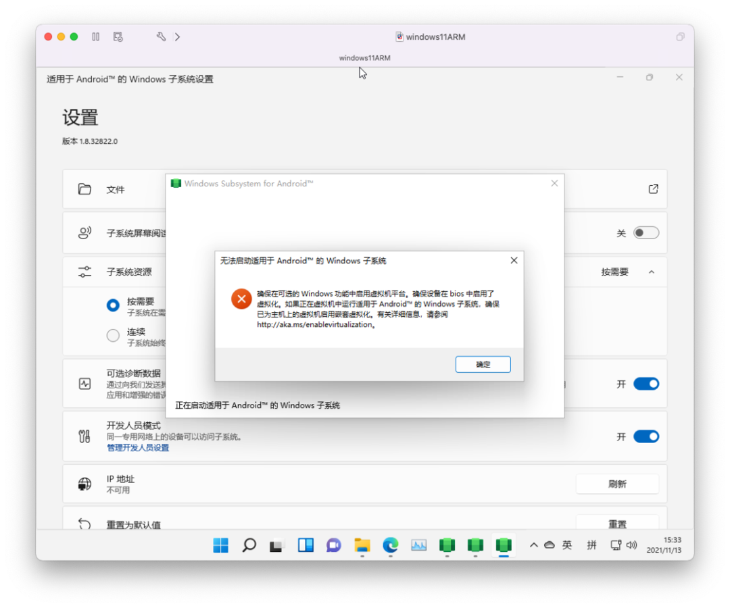Image resolution: width=730 pixels, height=608 pixels.
Task: Click the pause icon in VM toolbar
Action: point(95,36)
